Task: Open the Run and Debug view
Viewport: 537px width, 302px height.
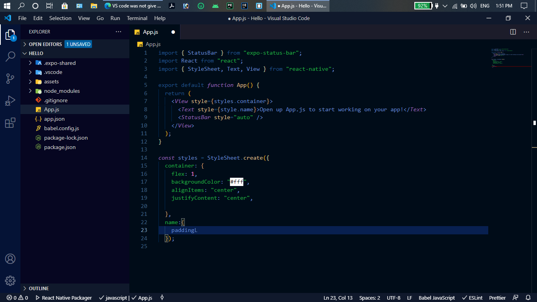Action: (x=10, y=100)
